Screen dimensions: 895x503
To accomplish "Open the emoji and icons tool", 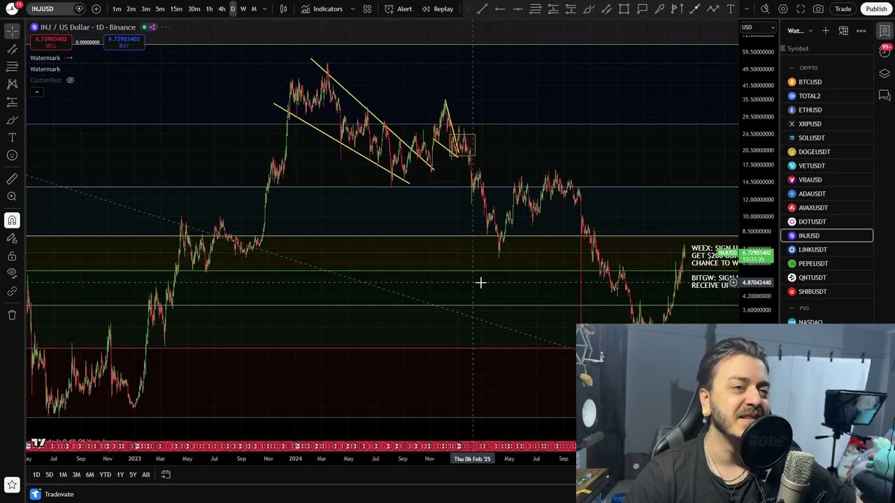I will 12,155.
